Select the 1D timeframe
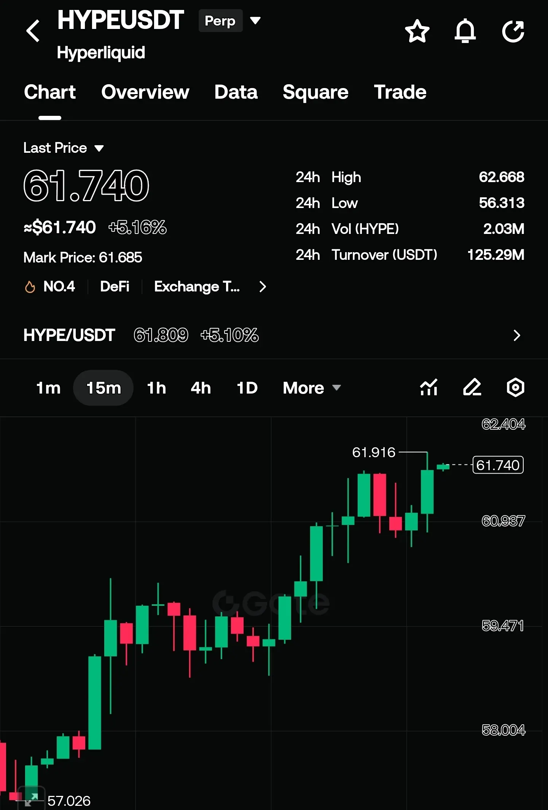This screenshot has width=548, height=810. coord(247,388)
